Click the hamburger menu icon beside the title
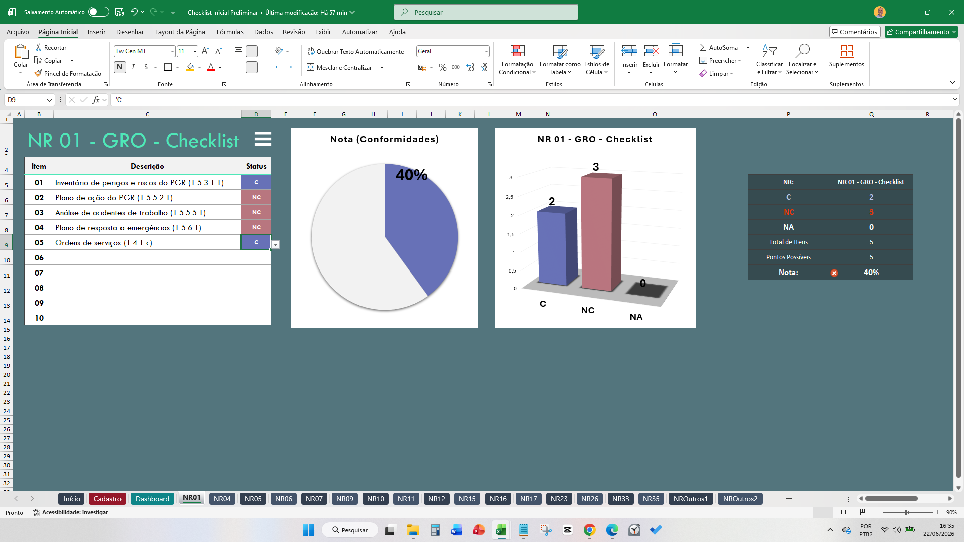The height and width of the screenshot is (542, 964). (x=263, y=139)
